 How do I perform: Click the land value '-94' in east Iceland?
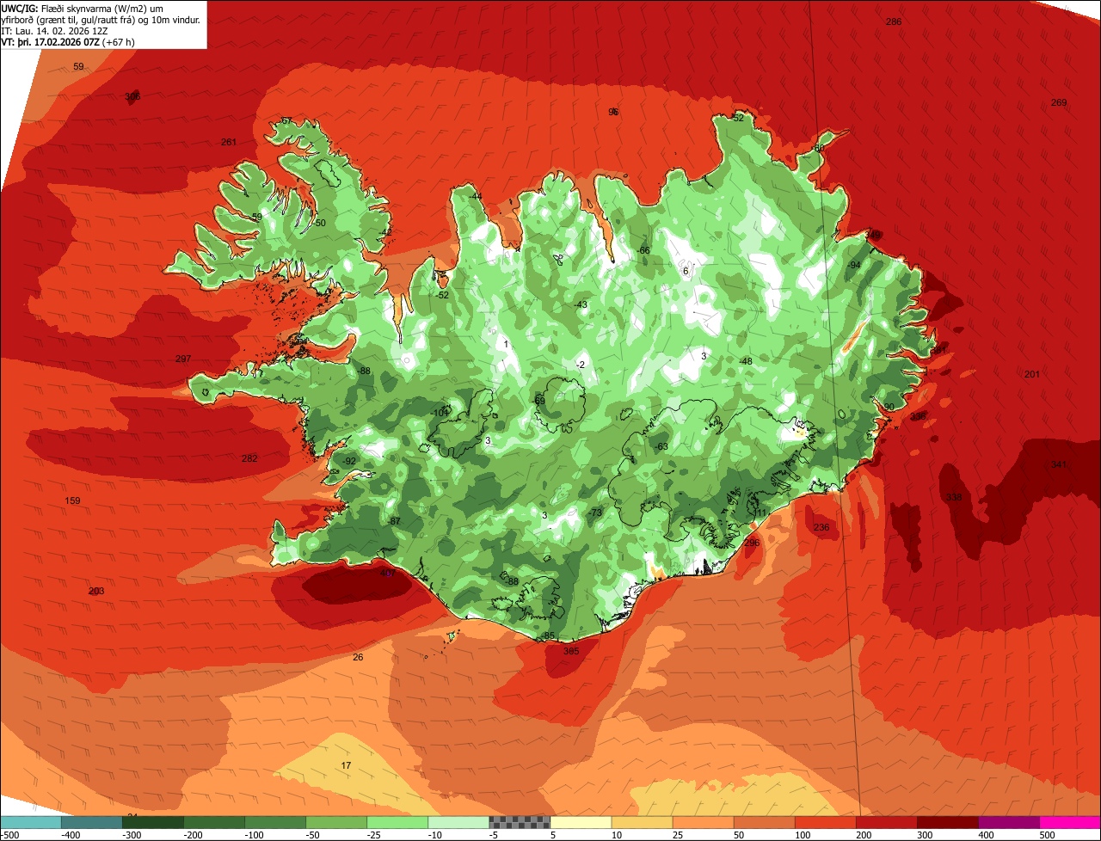[854, 265]
